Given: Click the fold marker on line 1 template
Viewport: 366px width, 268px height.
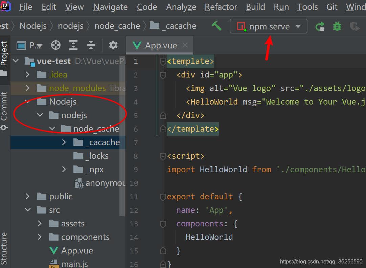Looking at the screenshot, I should click(x=163, y=62).
